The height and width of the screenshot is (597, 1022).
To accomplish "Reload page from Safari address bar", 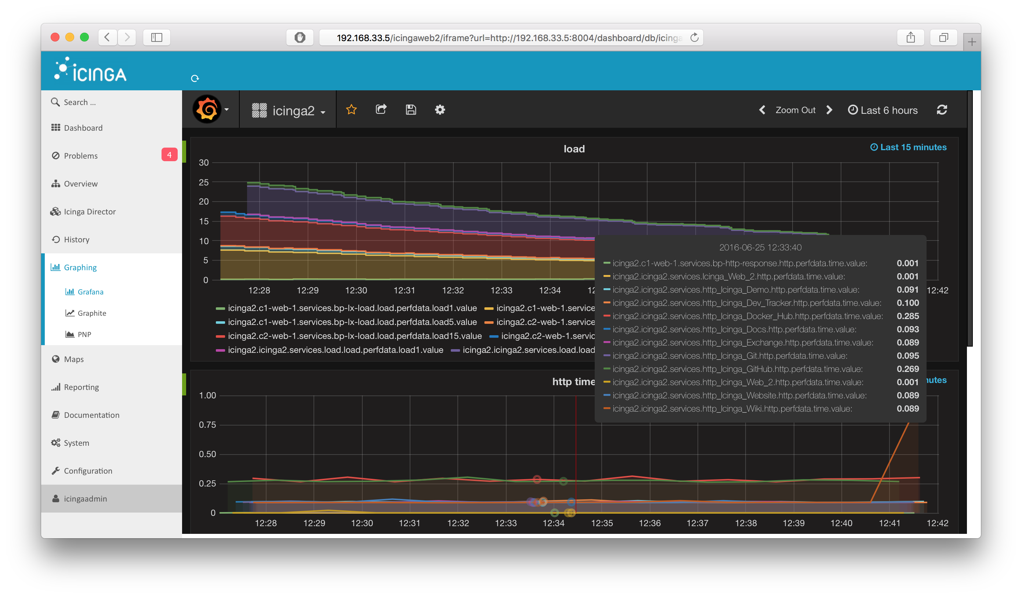I will click(694, 38).
